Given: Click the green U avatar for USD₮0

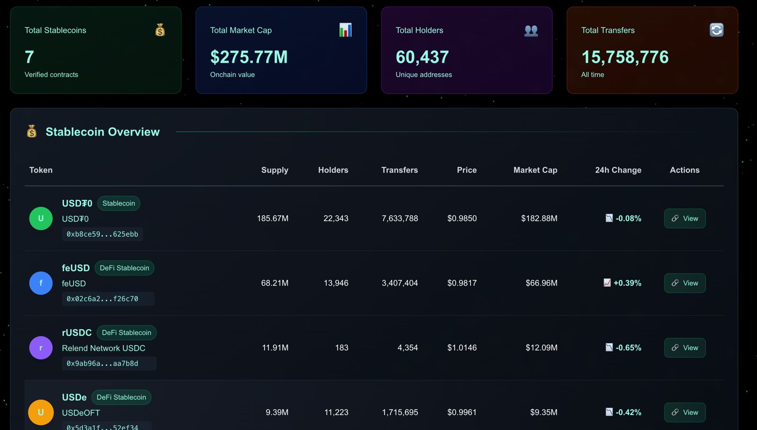Looking at the screenshot, I should (41, 218).
